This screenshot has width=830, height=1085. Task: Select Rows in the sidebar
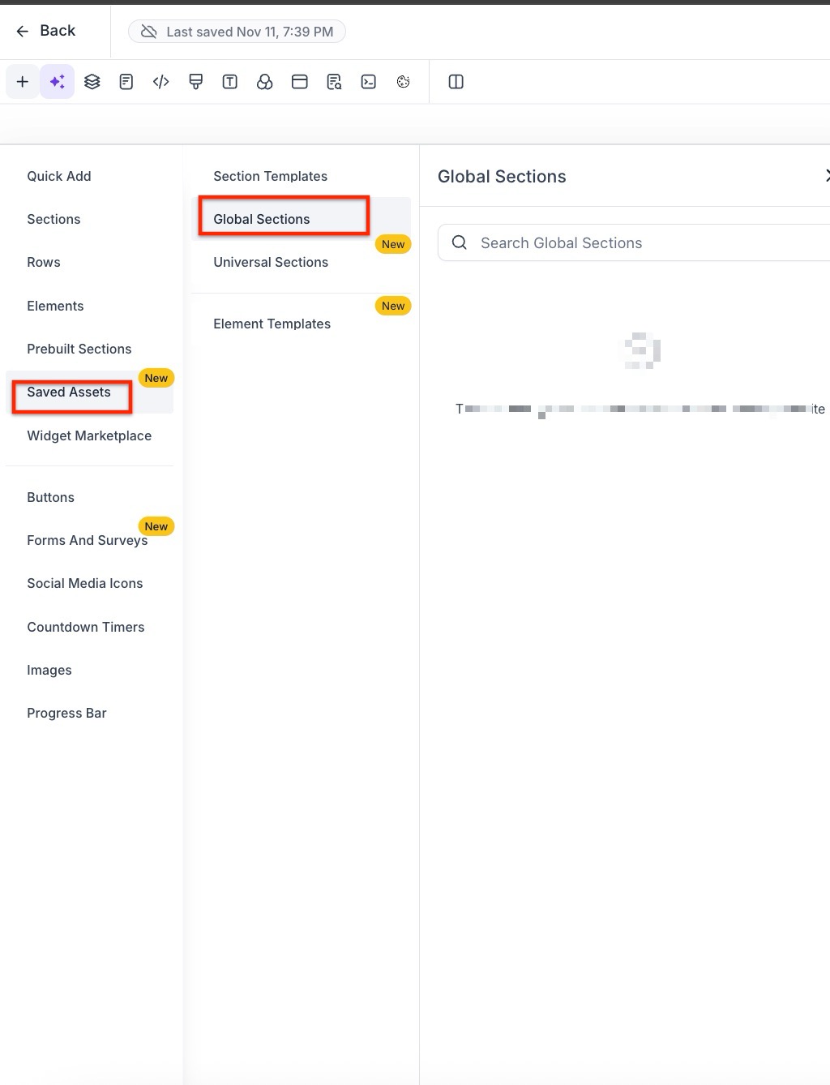[44, 262]
